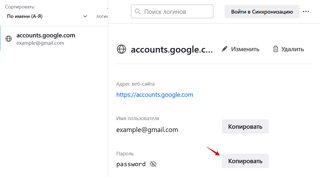Click the "Сортировать:" label

tap(20, 7)
